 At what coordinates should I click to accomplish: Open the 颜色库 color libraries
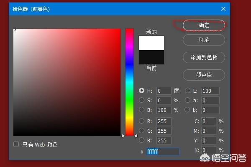click(x=204, y=75)
